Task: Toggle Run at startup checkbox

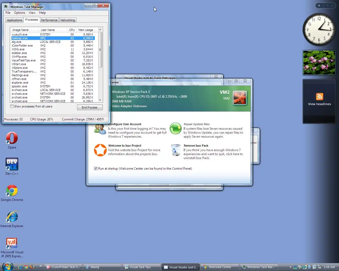Action: (96, 169)
